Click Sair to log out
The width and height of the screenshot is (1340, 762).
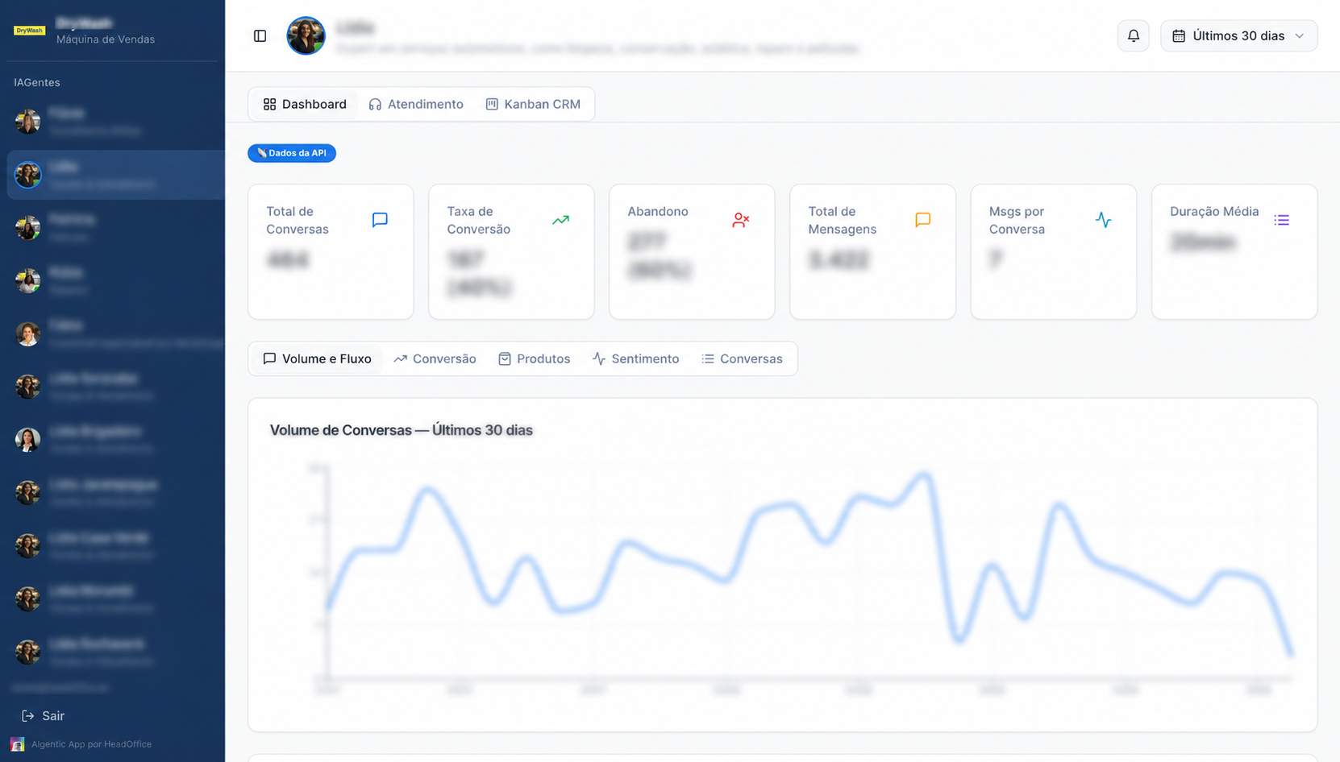[x=43, y=716]
